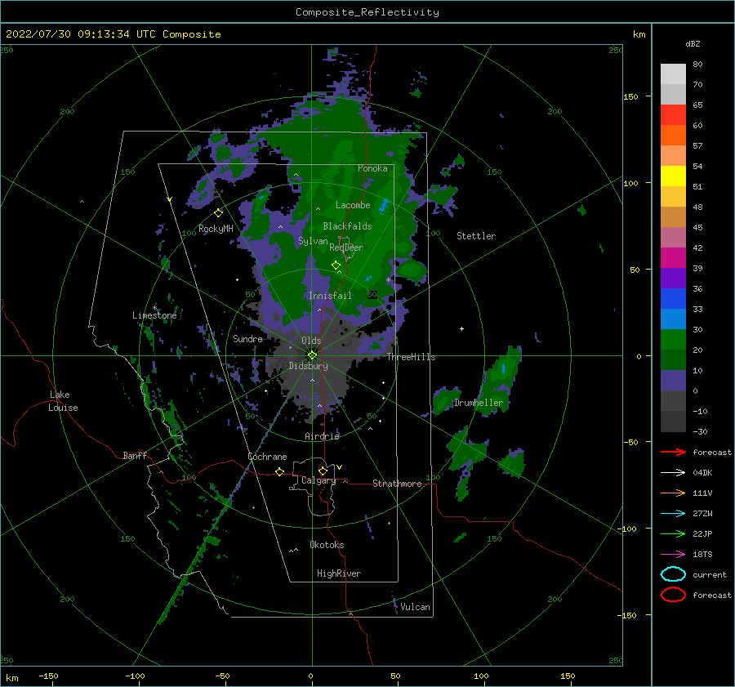The width and height of the screenshot is (735, 687).
Task: Click the Didsbury city label
Action: click(308, 366)
